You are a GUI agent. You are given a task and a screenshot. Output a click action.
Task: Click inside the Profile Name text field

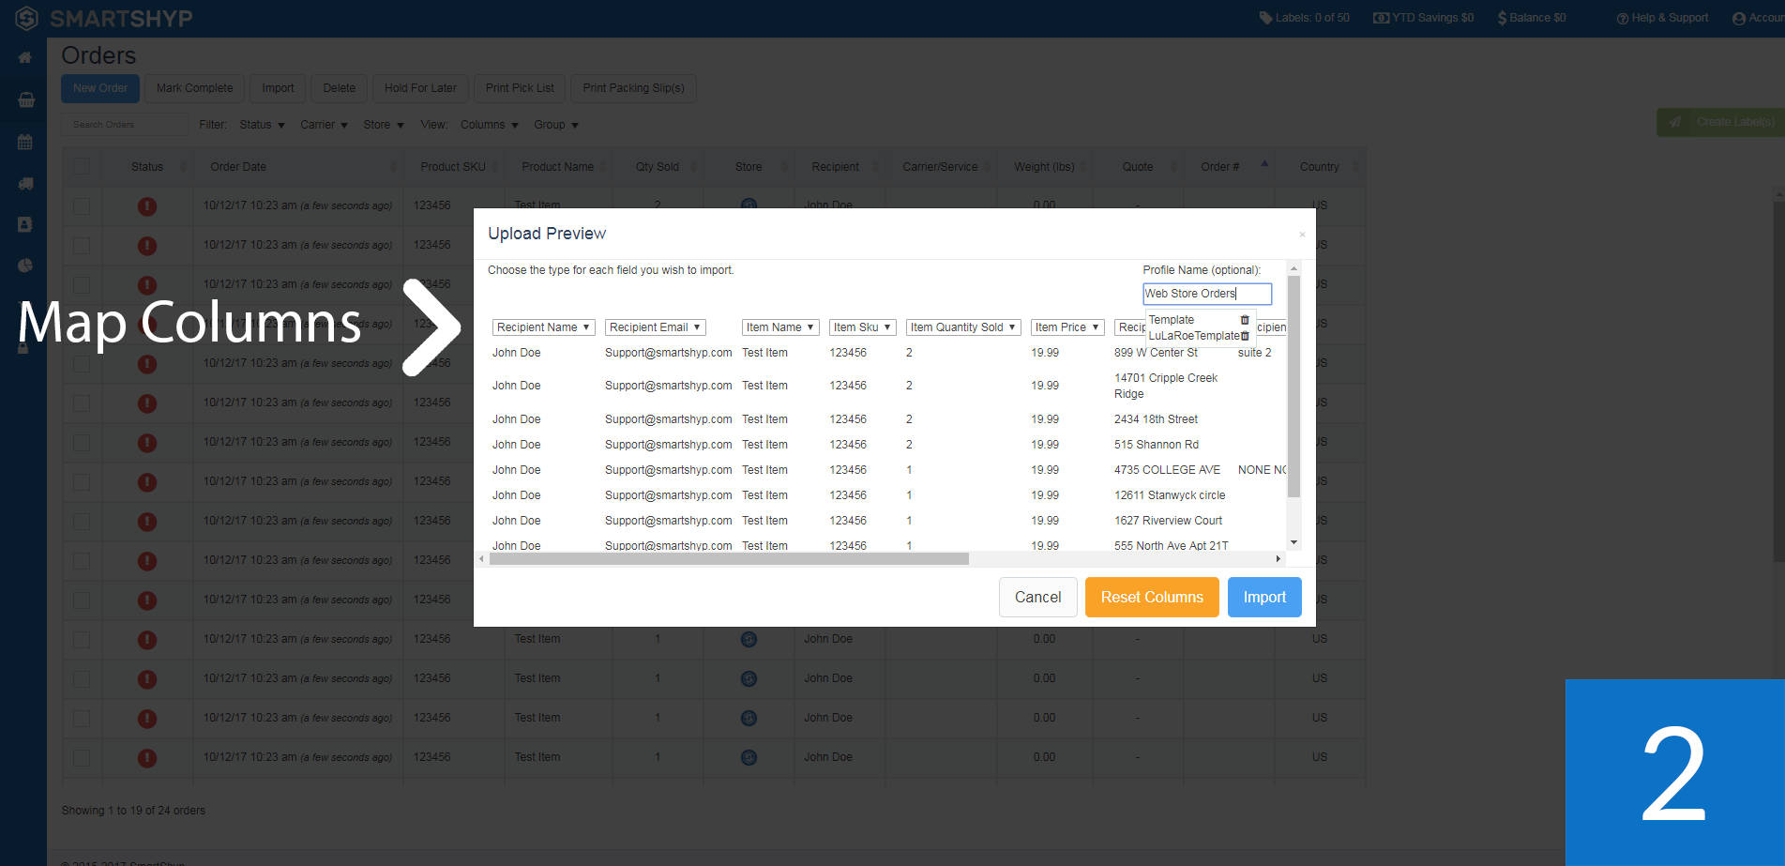1206,294
